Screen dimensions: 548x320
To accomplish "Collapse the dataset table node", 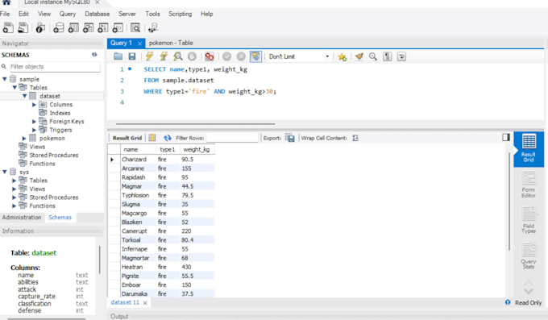I will pos(25,96).
